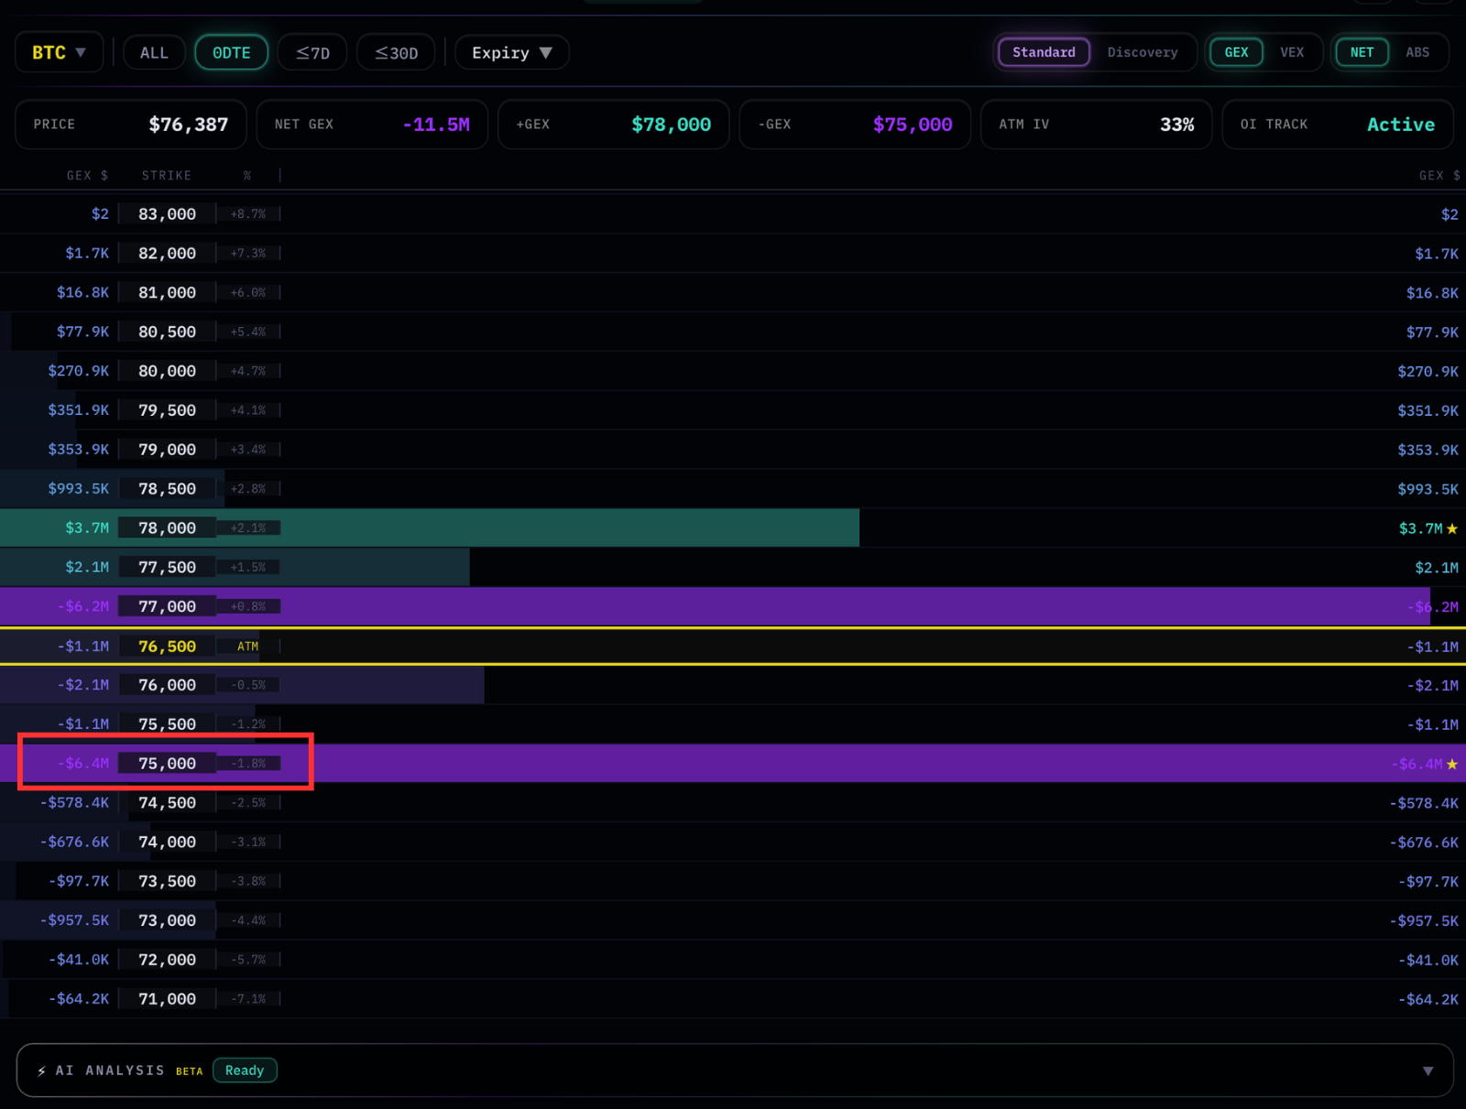Viewport: 1466px width, 1109px height.
Task: Select the 71,000 strike row
Action: click(x=733, y=999)
